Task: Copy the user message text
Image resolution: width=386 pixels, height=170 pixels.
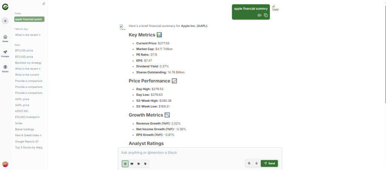Action: point(266,15)
